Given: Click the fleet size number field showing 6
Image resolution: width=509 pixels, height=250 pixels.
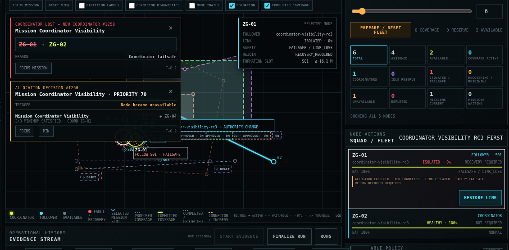Looking at the screenshot, I should pyautogui.click(x=489, y=11).
